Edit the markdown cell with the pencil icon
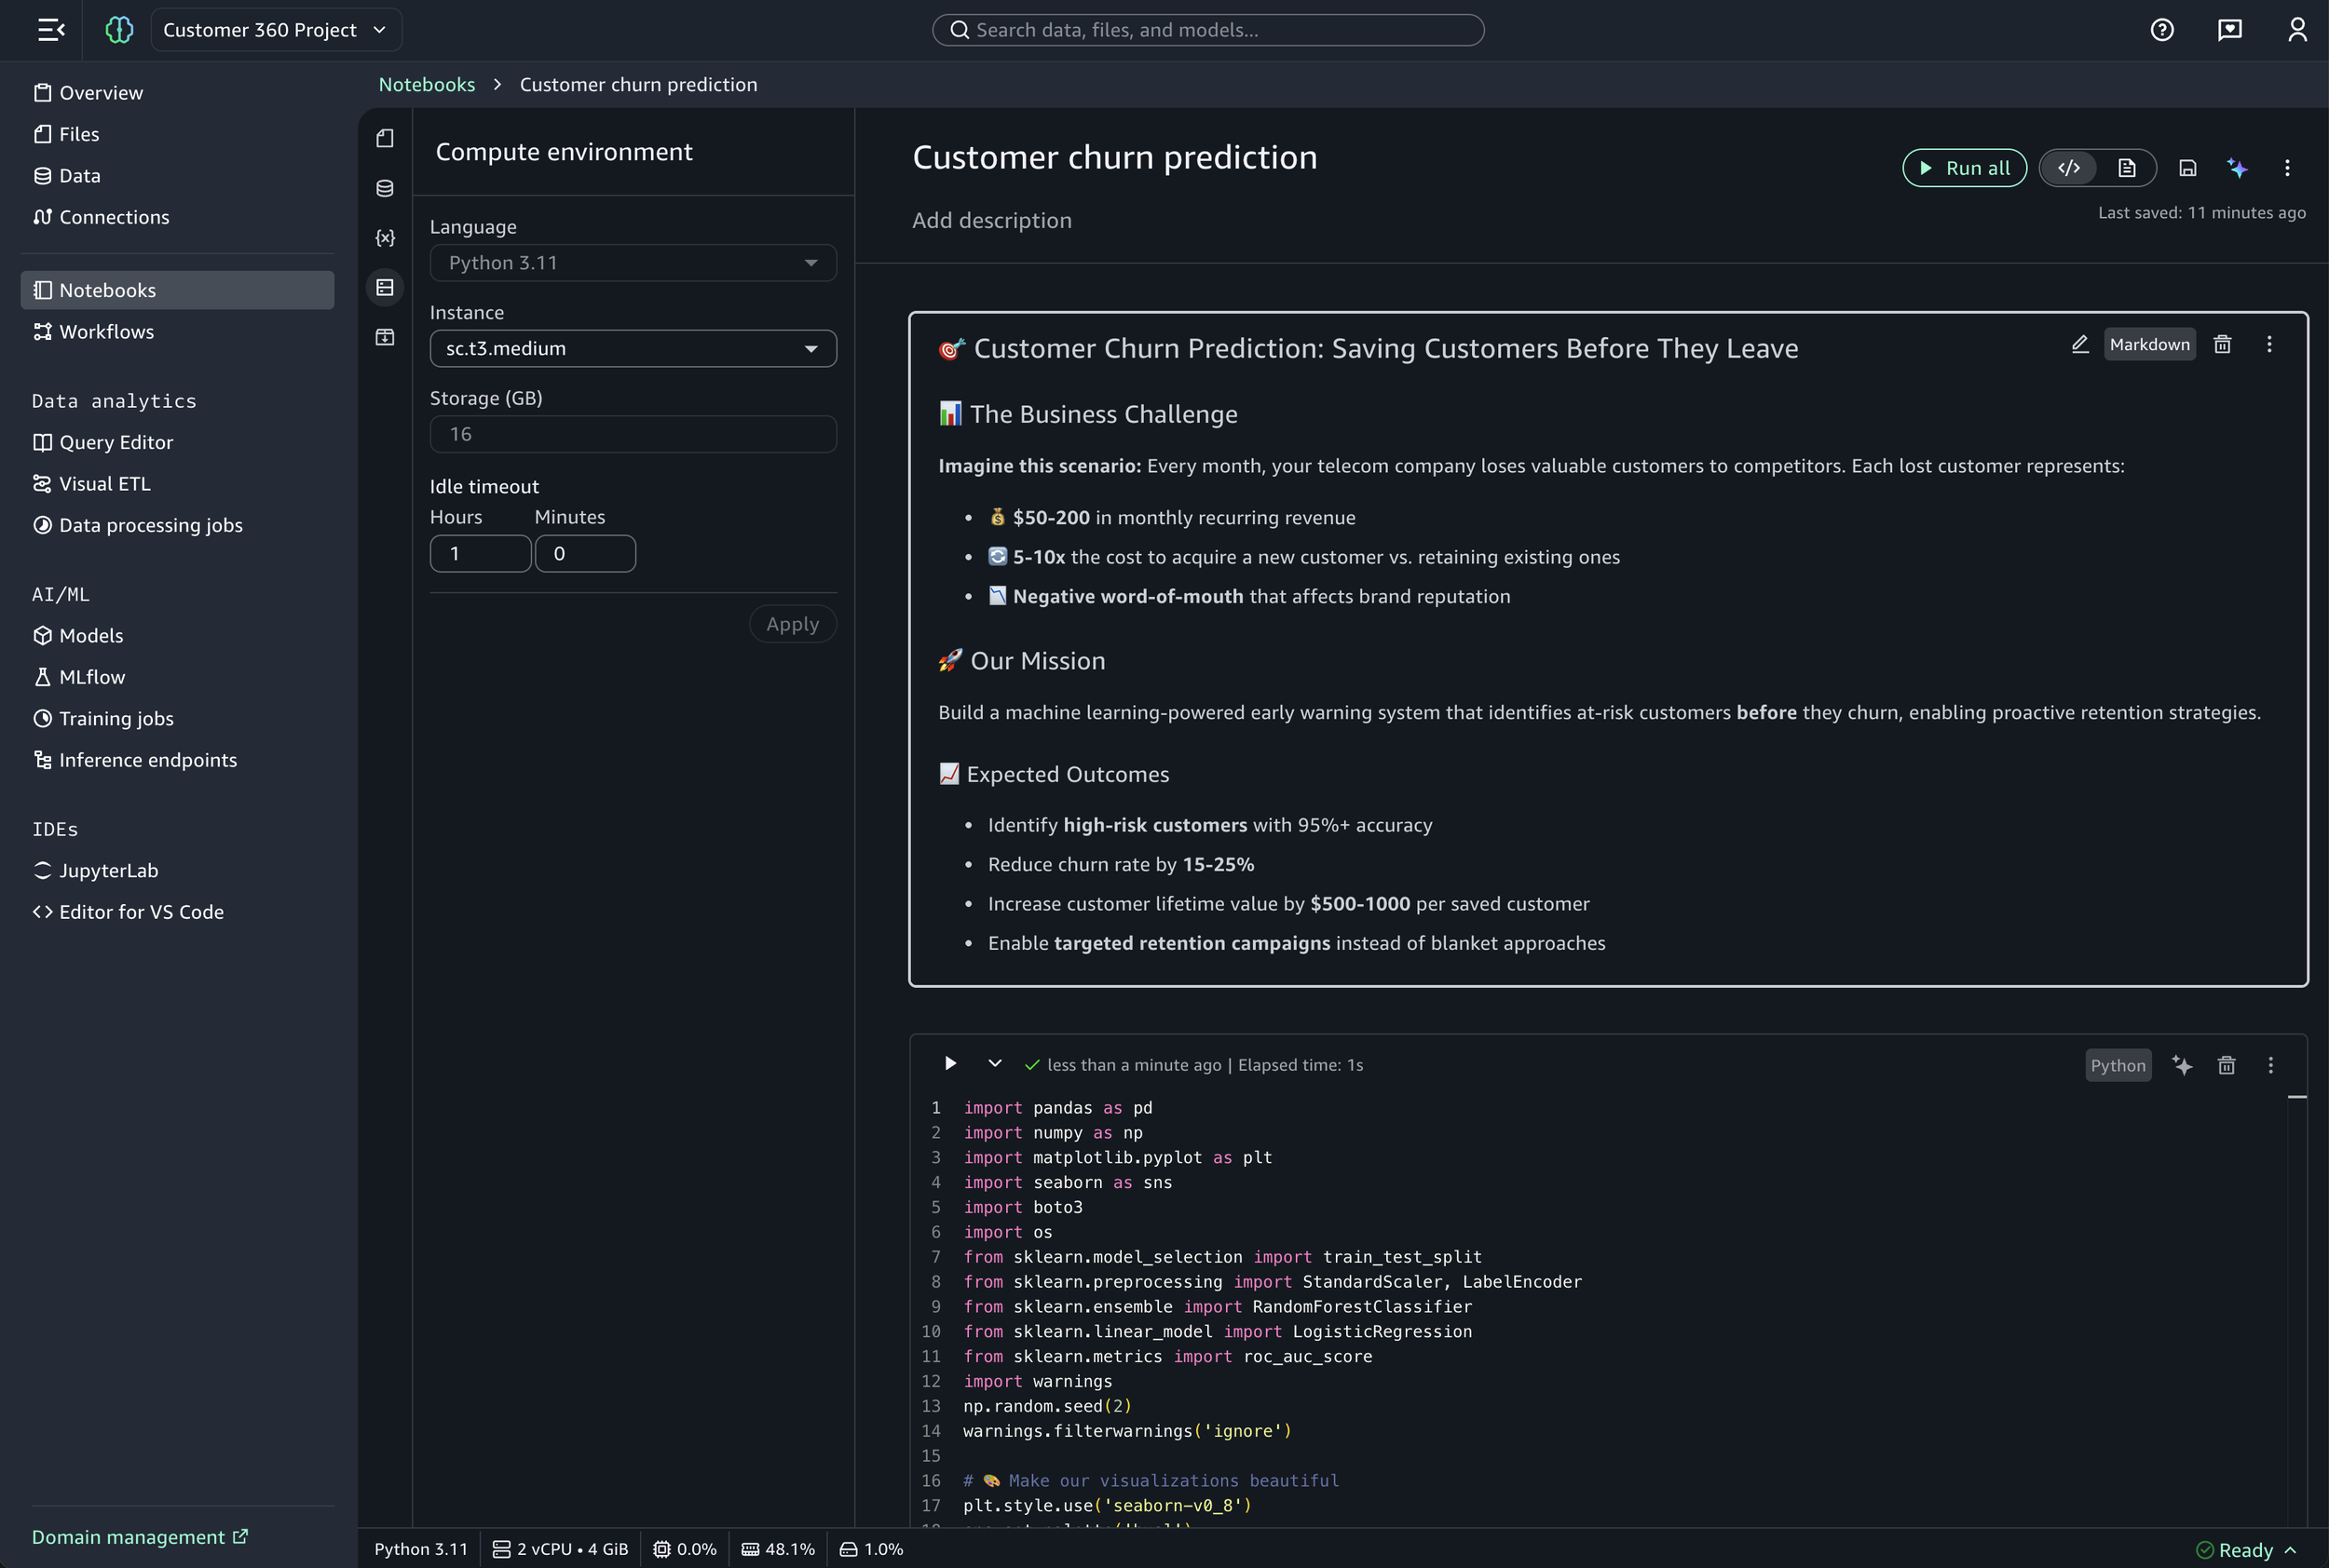2329x1568 pixels. pyautogui.click(x=2079, y=344)
